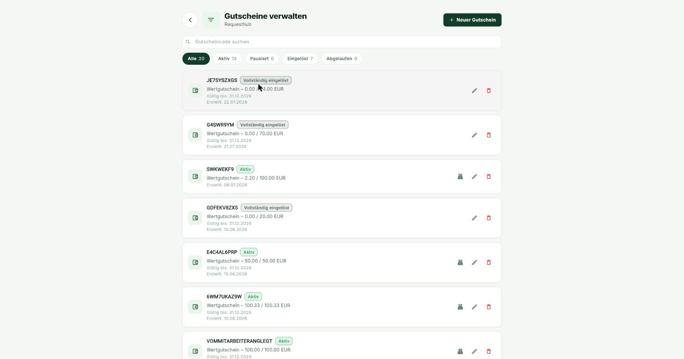The width and height of the screenshot is (684, 359).
Task: Click the value 100.33 / 100.33 EUR
Action: tap(268, 305)
